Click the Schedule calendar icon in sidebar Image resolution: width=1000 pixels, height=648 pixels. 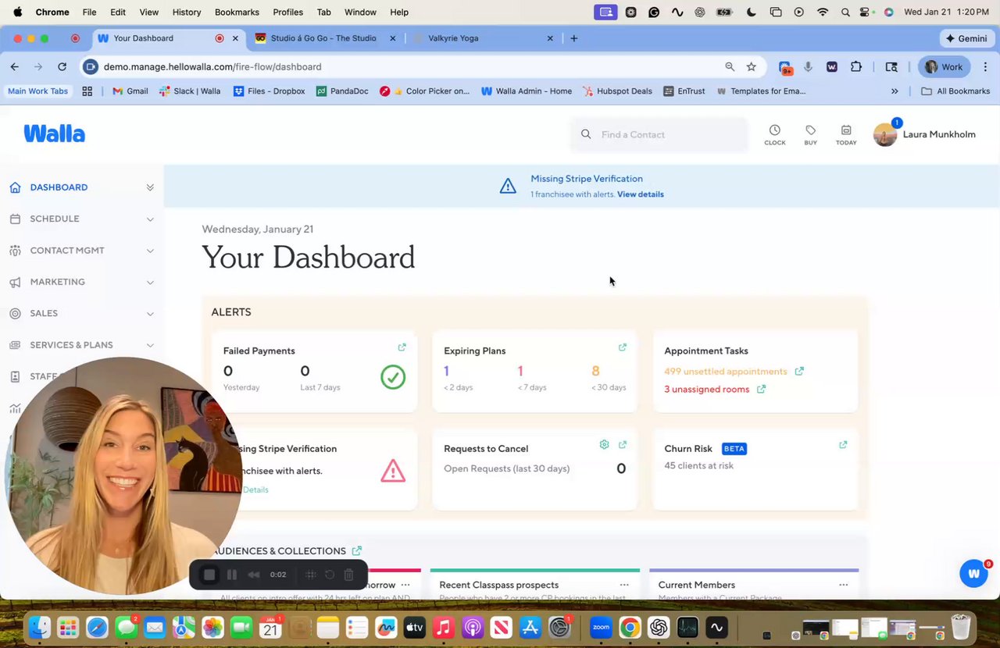coord(15,219)
